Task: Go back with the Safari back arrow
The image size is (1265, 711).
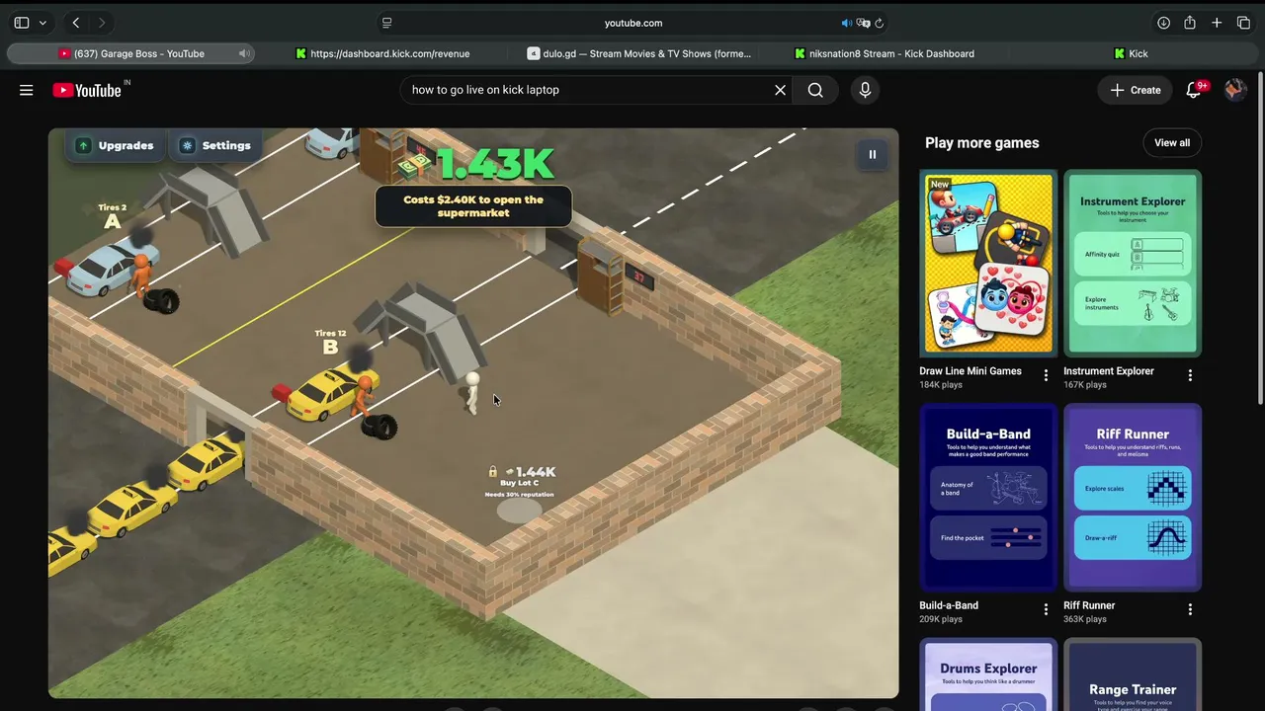Action: click(x=76, y=23)
